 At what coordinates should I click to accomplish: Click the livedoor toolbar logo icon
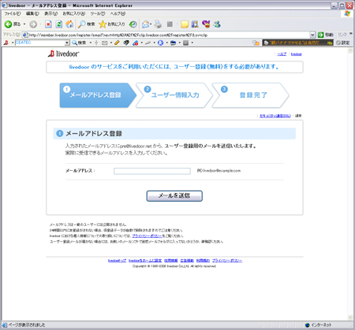[6, 43]
